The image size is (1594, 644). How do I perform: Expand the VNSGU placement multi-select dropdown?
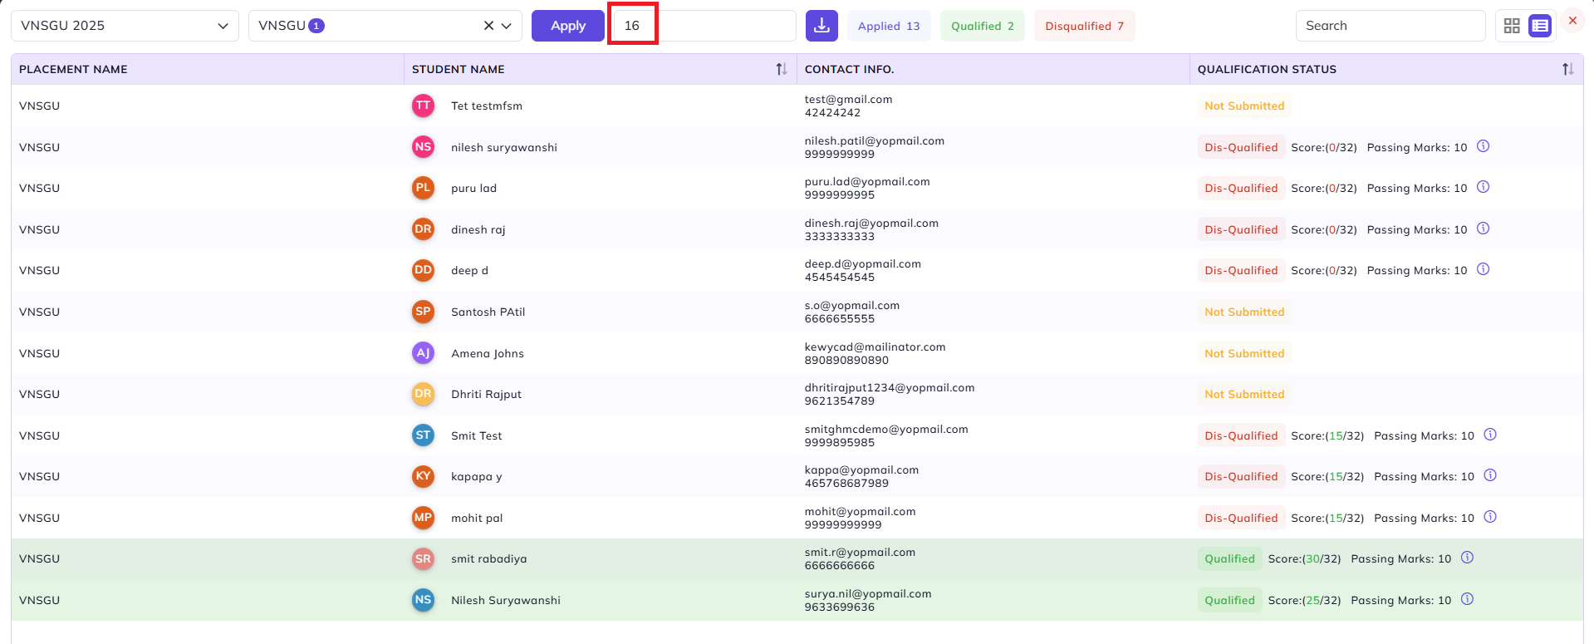point(506,26)
